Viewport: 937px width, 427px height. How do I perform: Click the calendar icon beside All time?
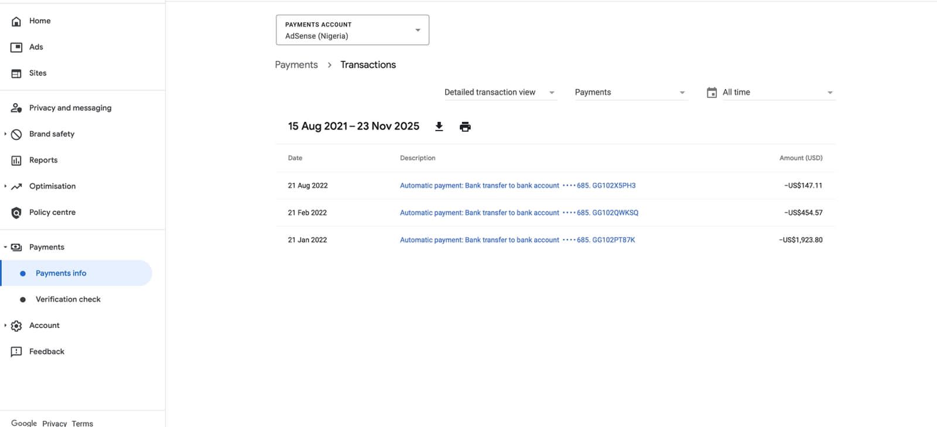[x=712, y=93]
